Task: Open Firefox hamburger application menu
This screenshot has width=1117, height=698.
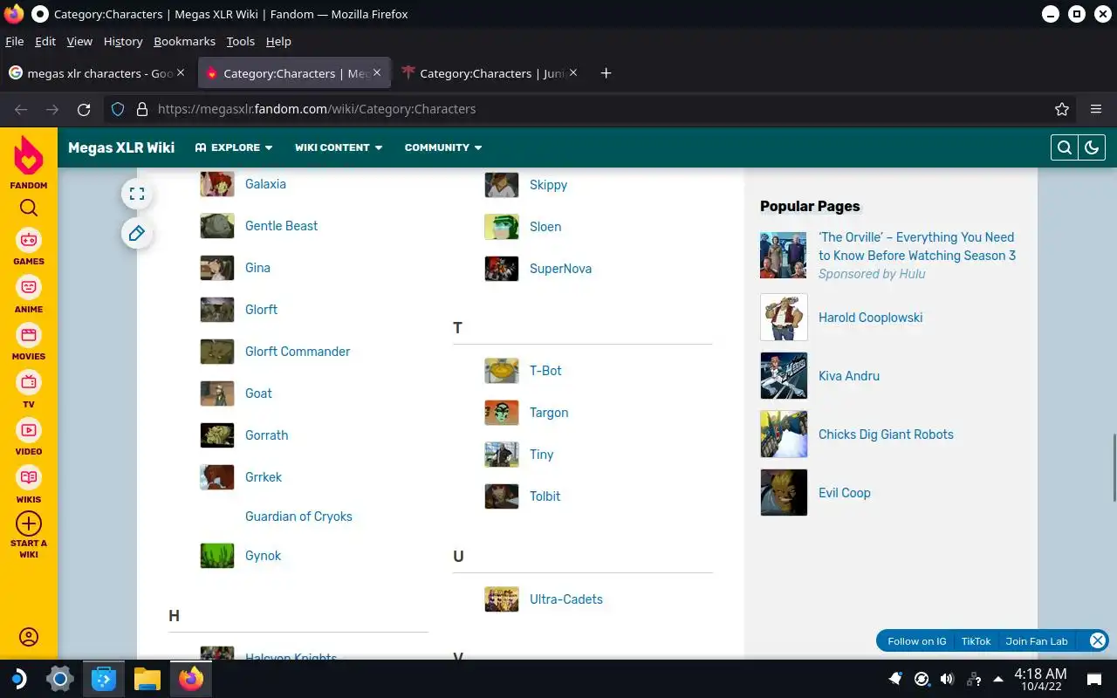Action: 1096,109
